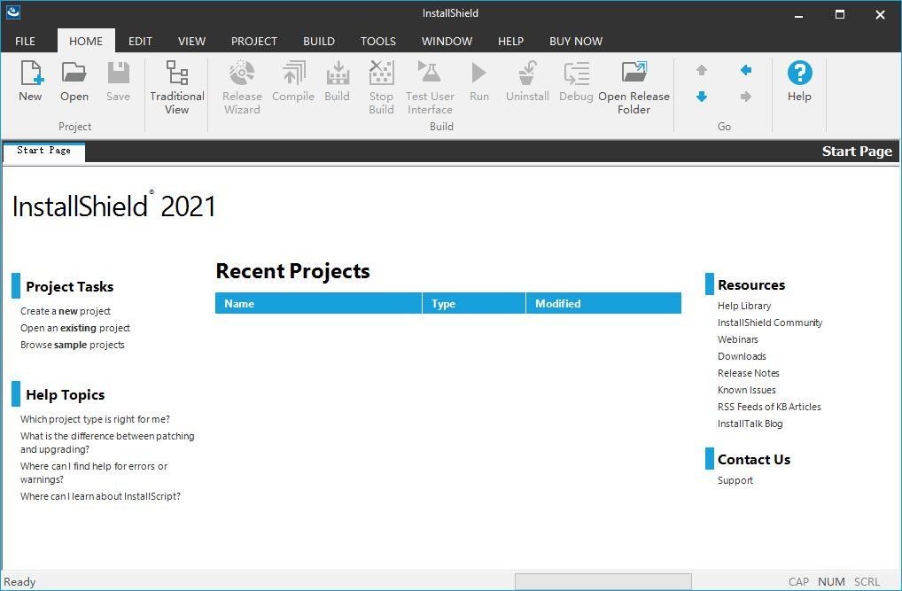Click Open an existing project link
This screenshot has height=591, width=902.
click(x=75, y=328)
